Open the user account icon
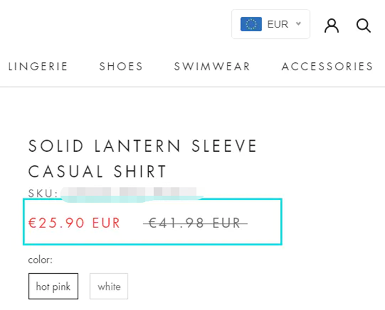 pyautogui.click(x=331, y=26)
